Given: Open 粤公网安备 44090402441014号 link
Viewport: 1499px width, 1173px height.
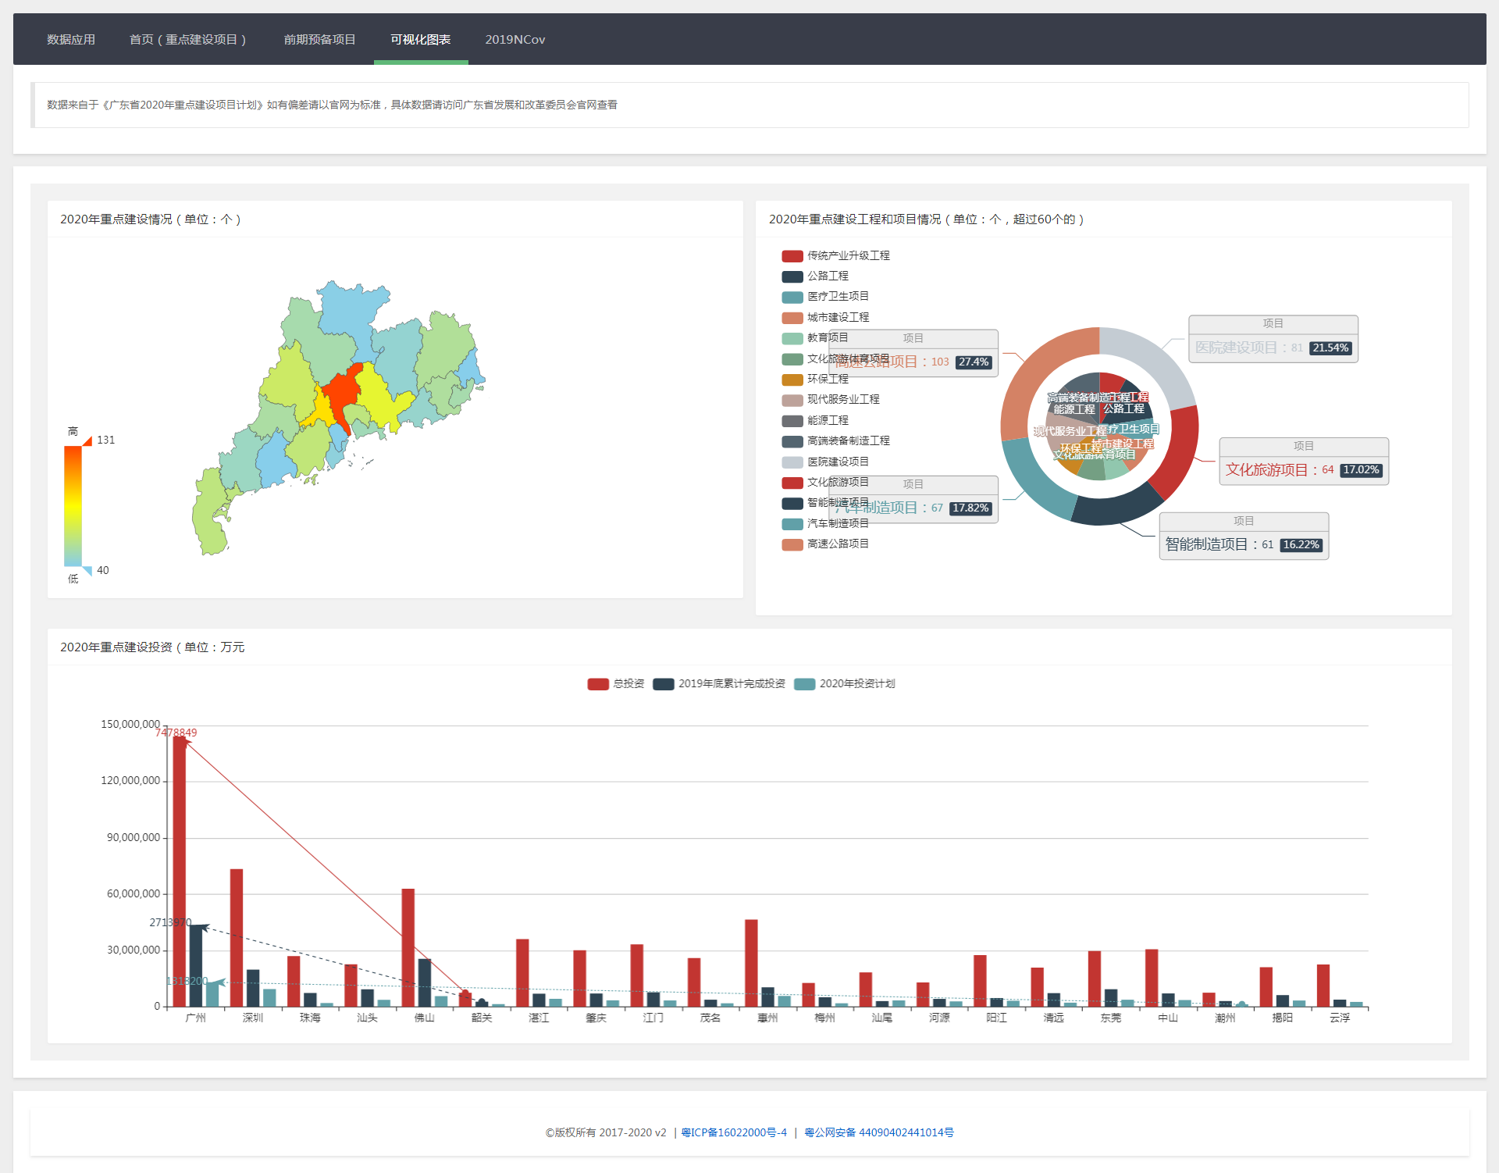Looking at the screenshot, I should [879, 1132].
